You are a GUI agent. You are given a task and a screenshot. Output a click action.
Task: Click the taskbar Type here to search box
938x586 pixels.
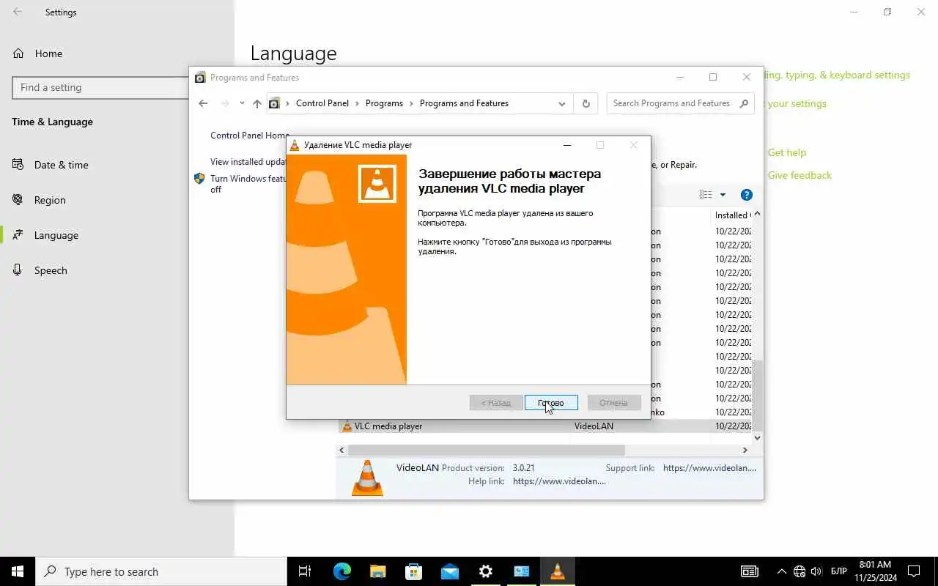pos(161,571)
